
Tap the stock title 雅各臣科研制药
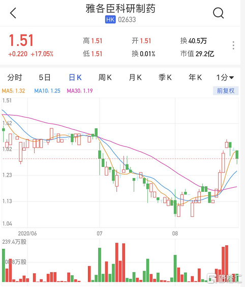point(120,9)
